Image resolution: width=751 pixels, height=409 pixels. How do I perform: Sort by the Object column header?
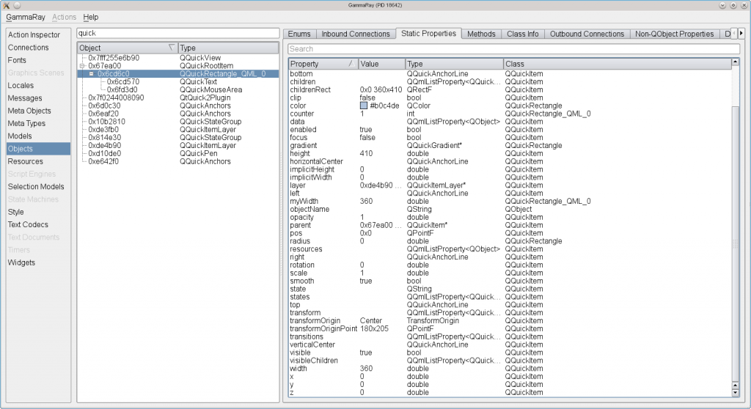tap(128, 48)
